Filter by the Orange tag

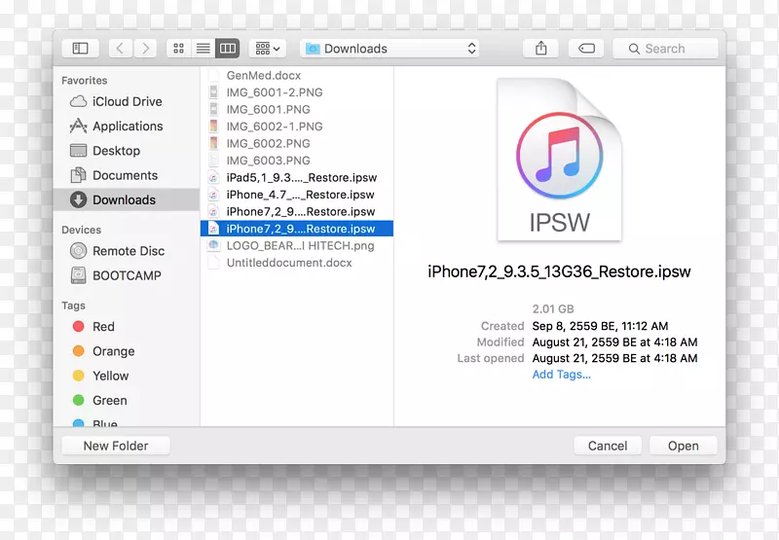coord(127,351)
